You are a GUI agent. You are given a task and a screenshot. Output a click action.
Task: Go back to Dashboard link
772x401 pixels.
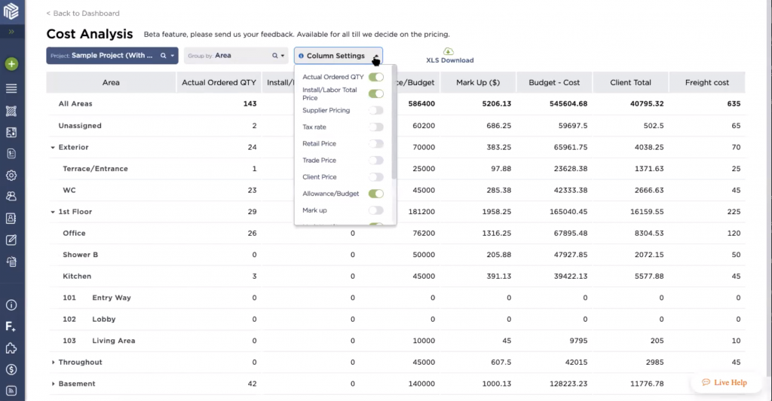pyautogui.click(x=83, y=14)
